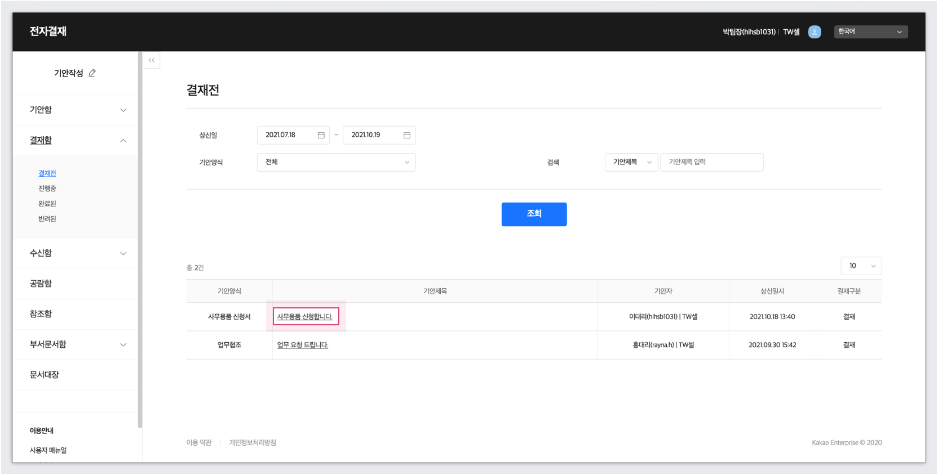
Task: Open the 기안제목 search type dropdown
Action: tap(631, 162)
